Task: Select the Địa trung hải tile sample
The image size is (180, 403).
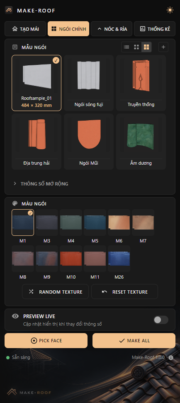Action: [x=36, y=142]
